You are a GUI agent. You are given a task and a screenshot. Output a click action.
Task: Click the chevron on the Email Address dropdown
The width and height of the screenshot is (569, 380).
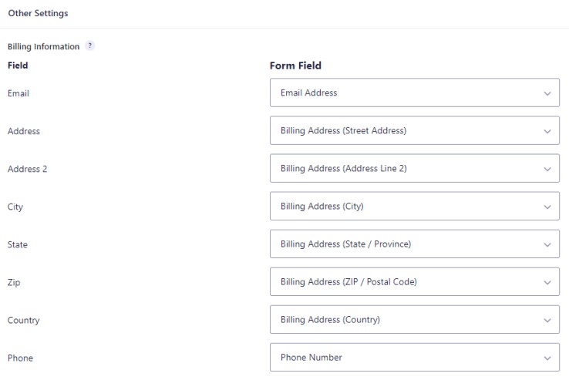click(x=547, y=93)
